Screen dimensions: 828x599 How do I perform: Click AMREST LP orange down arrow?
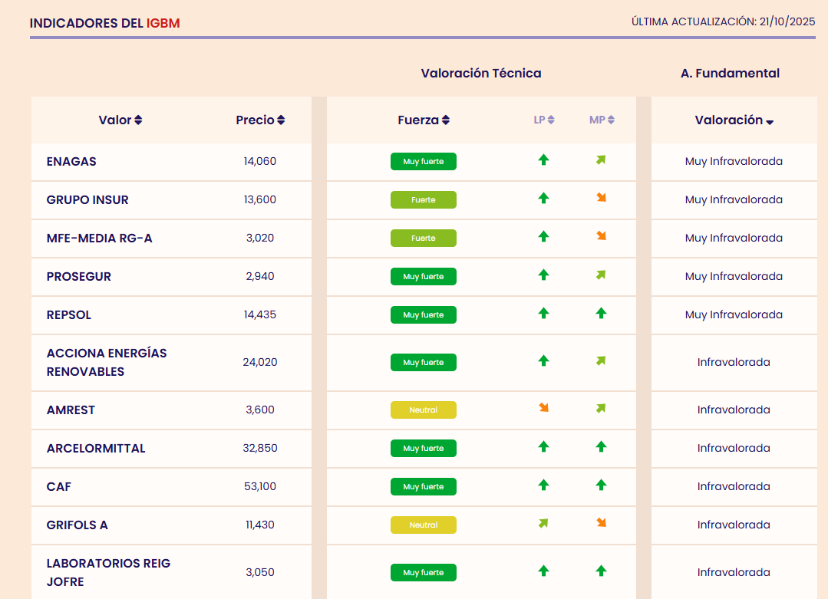coord(543,408)
